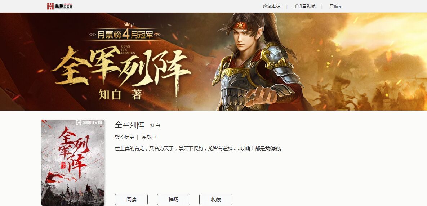The image size is (427, 206).
Task: Click the 全军列阵 book title text
Action: click(x=130, y=125)
